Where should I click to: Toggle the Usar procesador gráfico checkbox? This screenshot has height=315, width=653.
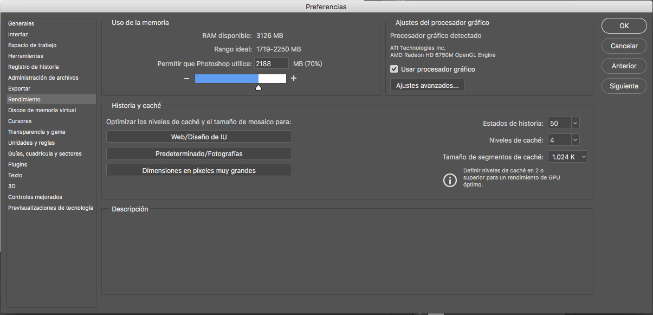click(x=394, y=69)
